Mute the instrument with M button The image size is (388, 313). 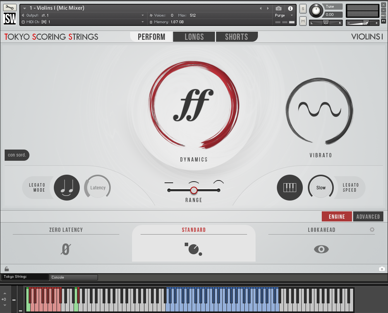click(x=303, y=21)
